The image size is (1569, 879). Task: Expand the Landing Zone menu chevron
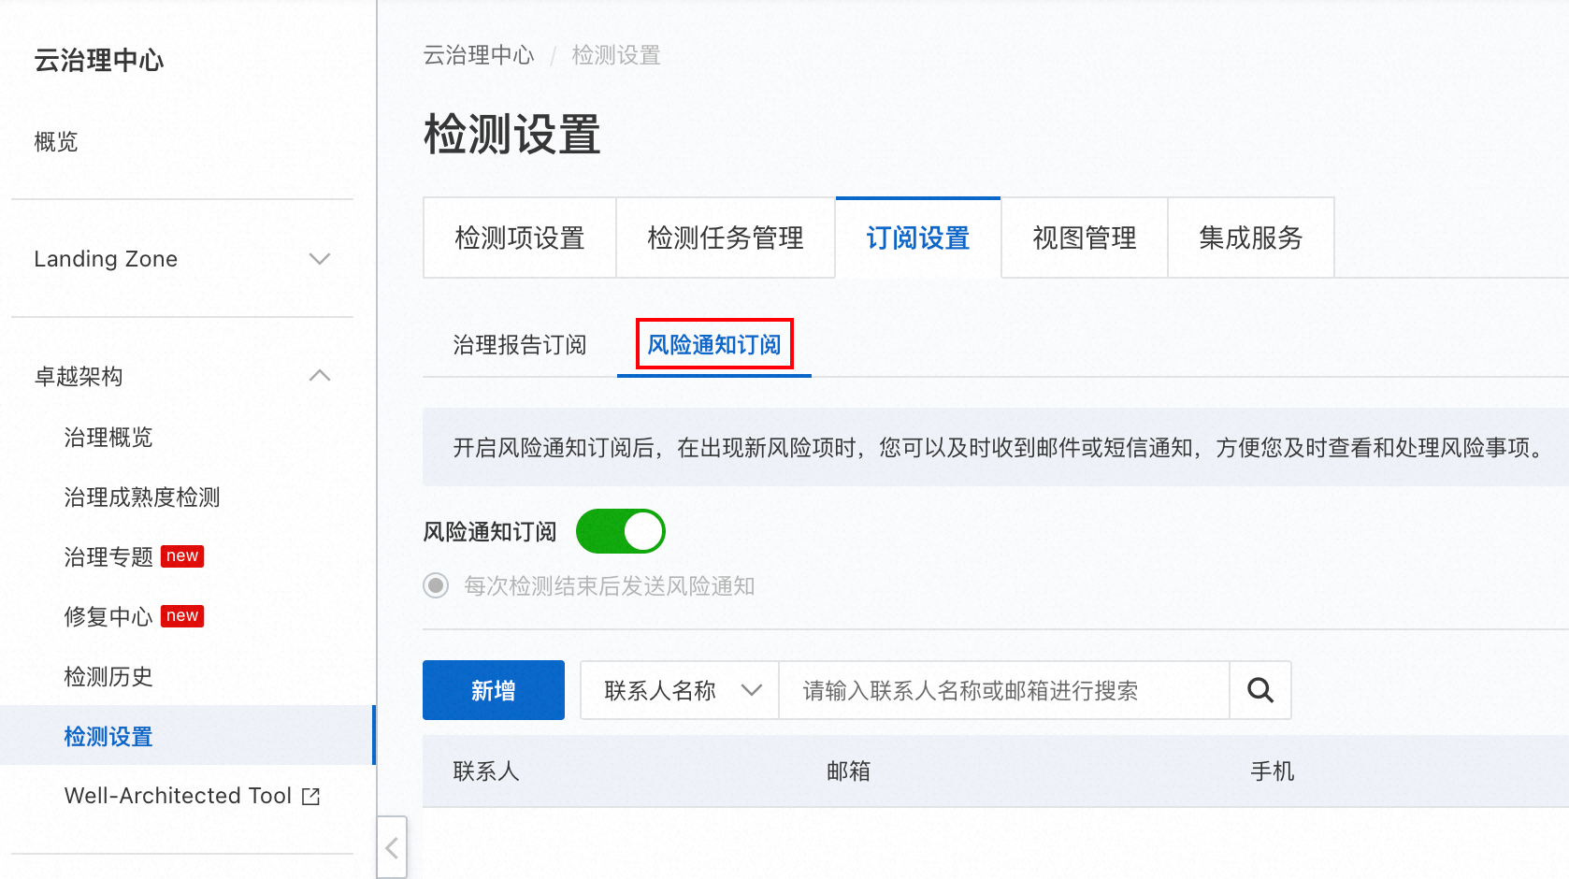point(320,259)
